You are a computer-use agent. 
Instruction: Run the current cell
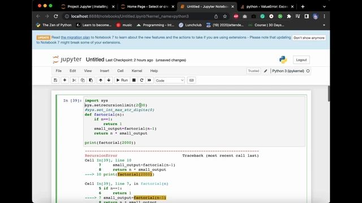coord(122,80)
